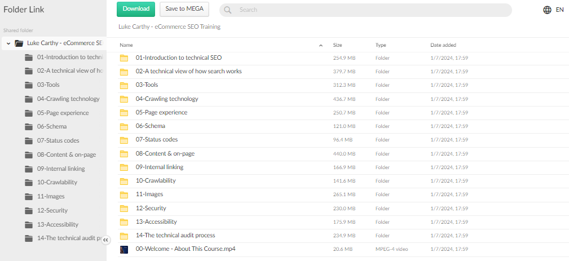Click sidebar folder icon beside 14-The technical audit
The width and height of the screenshot is (569, 261).
[x=29, y=238]
